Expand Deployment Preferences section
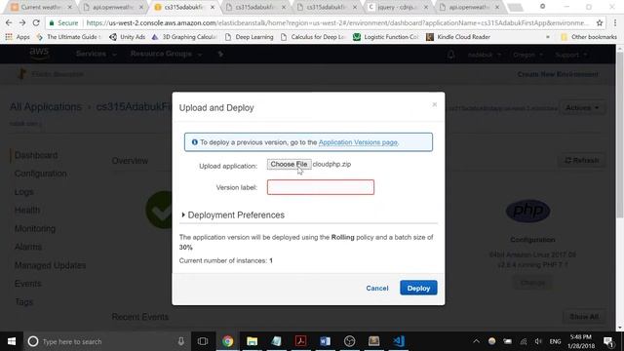The height and width of the screenshot is (351, 624). click(233, 214)
